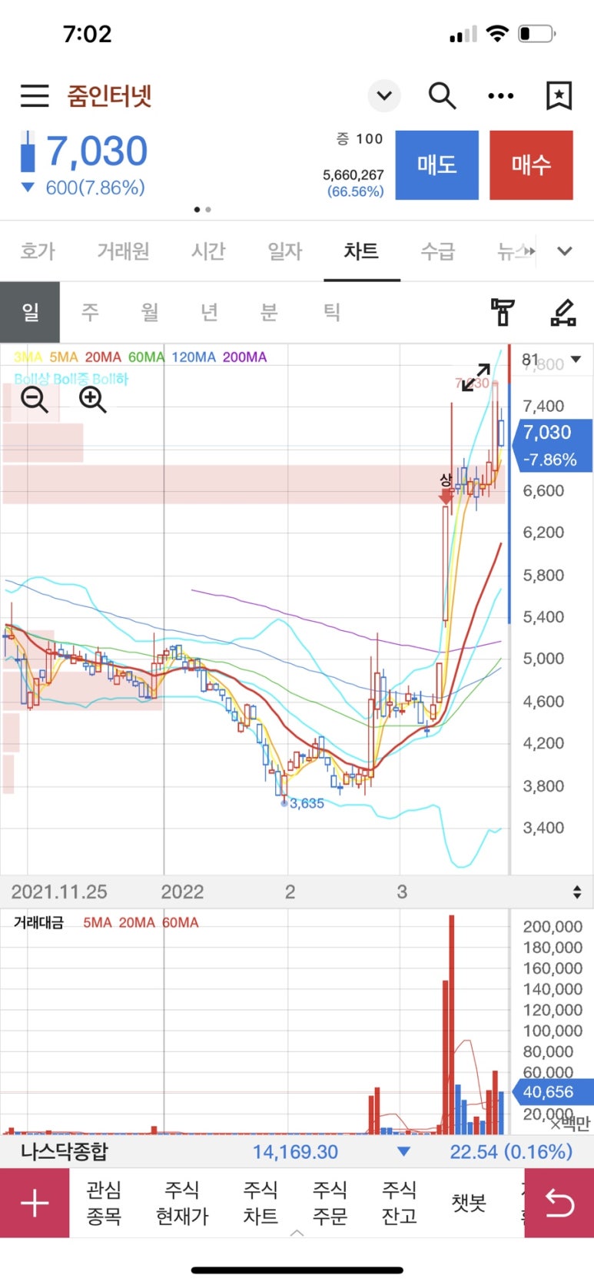The height and width of the screenshot is (1285, 594).
Task: Open the hamburger menu
Action: pos(35,96)
